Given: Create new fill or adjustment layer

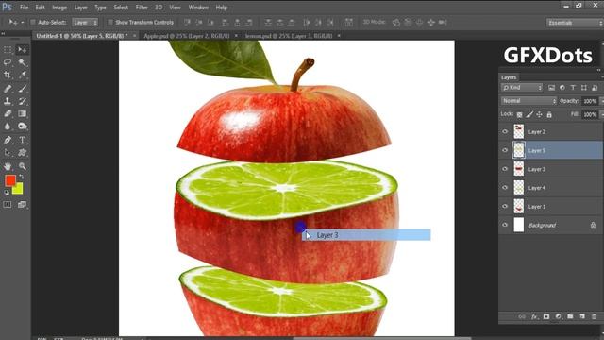Looking at the screenshot, I should click(x=558, y=317).
